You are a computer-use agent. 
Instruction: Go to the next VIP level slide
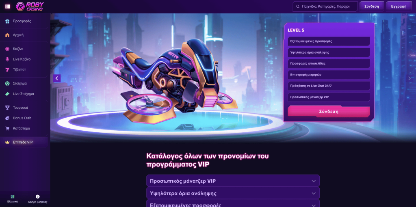coord(409,78)
